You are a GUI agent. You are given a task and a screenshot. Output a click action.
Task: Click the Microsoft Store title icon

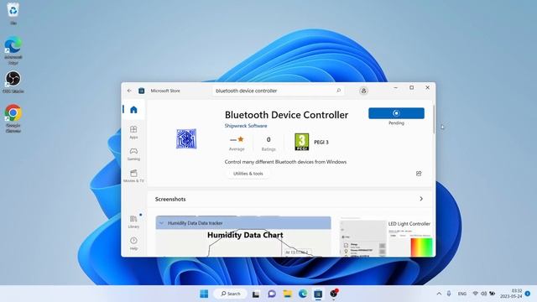141,91
